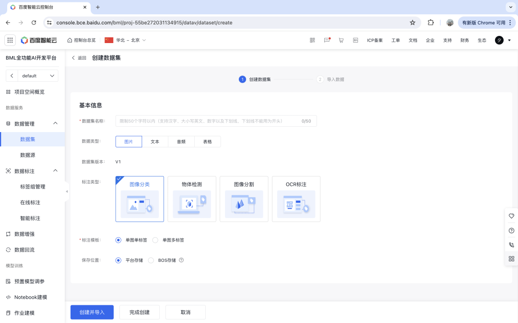This screenshot has width=518, height=323.
Task: Click the dataset name input field
Action: click(215, 121)
